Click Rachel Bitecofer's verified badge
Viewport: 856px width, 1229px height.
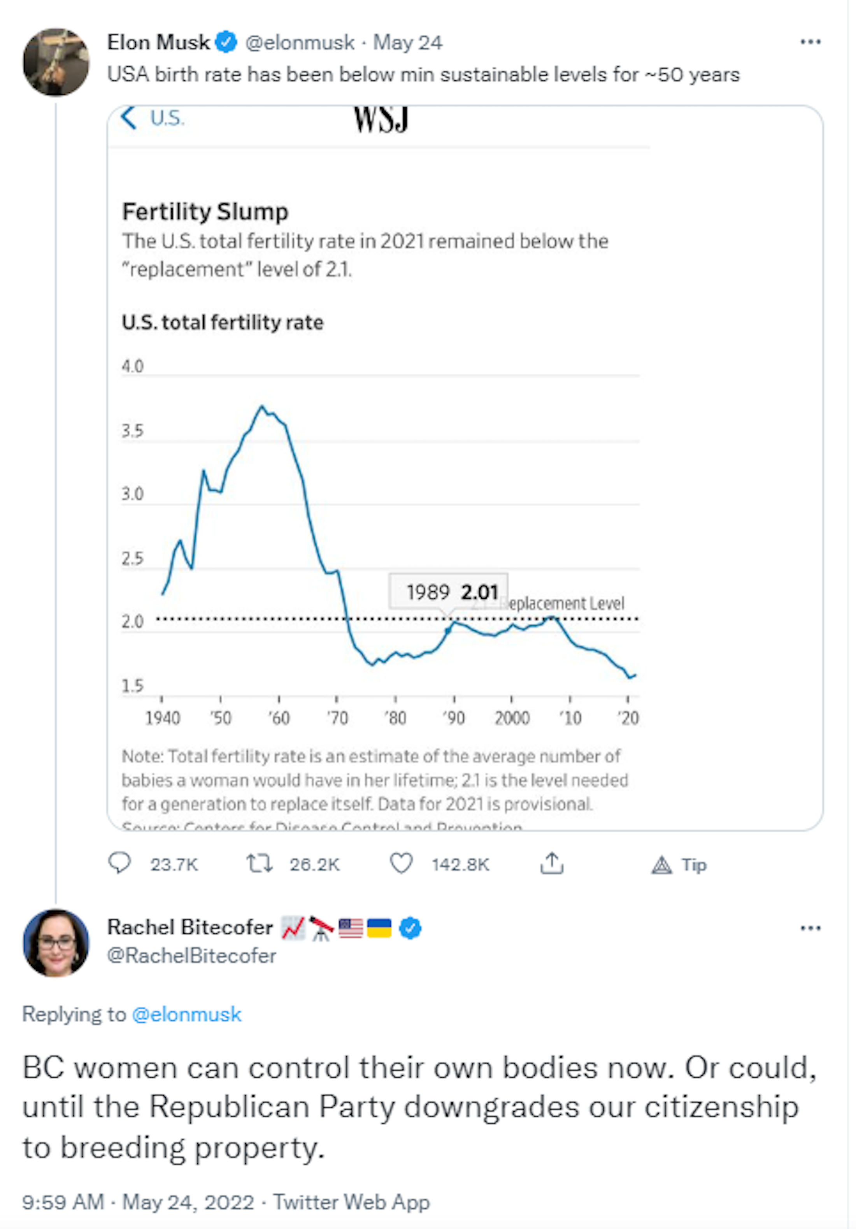click(410, 928)
